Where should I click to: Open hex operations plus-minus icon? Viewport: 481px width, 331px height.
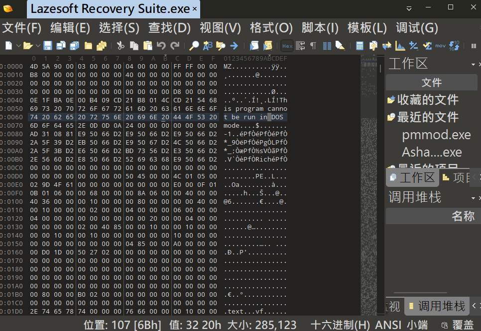tap(413, 46)
